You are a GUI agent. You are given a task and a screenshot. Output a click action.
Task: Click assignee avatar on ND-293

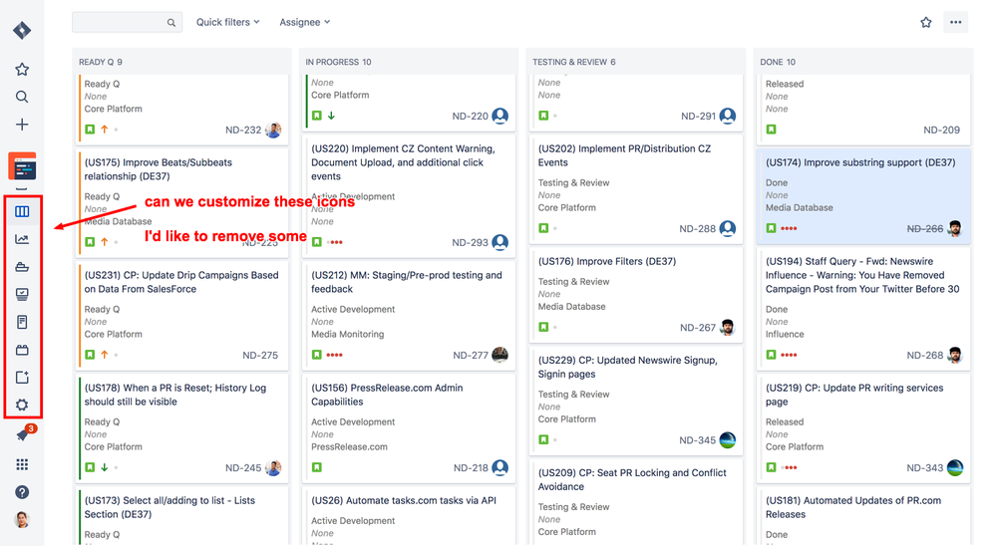coord(500,242)
